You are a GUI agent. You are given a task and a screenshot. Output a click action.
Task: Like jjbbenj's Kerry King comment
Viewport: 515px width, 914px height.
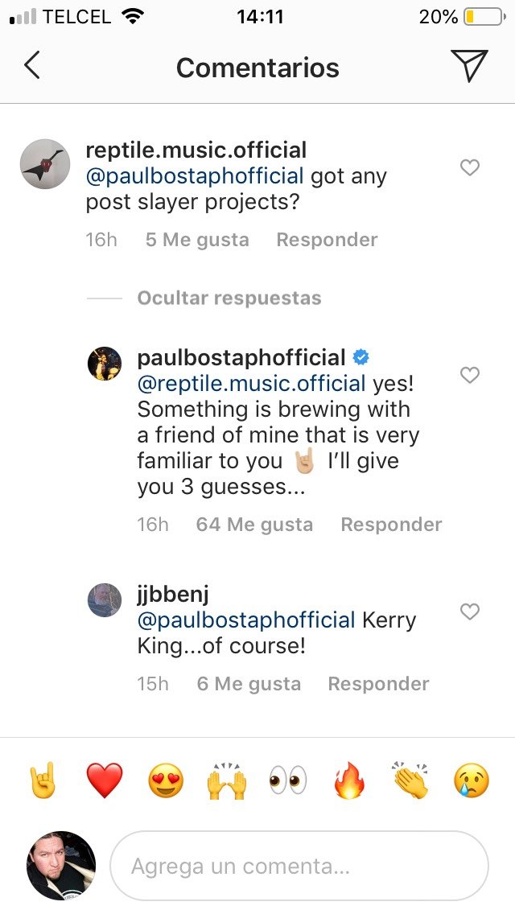click(x=469, y=612)
